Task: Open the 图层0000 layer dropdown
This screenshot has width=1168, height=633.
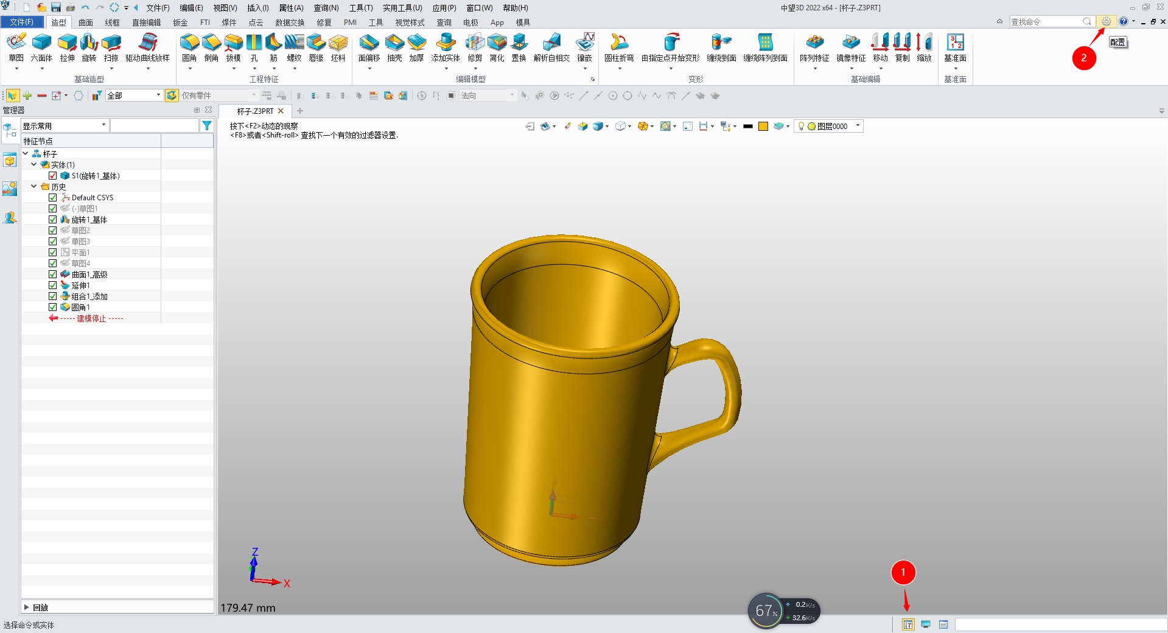Action: [858, 126]
